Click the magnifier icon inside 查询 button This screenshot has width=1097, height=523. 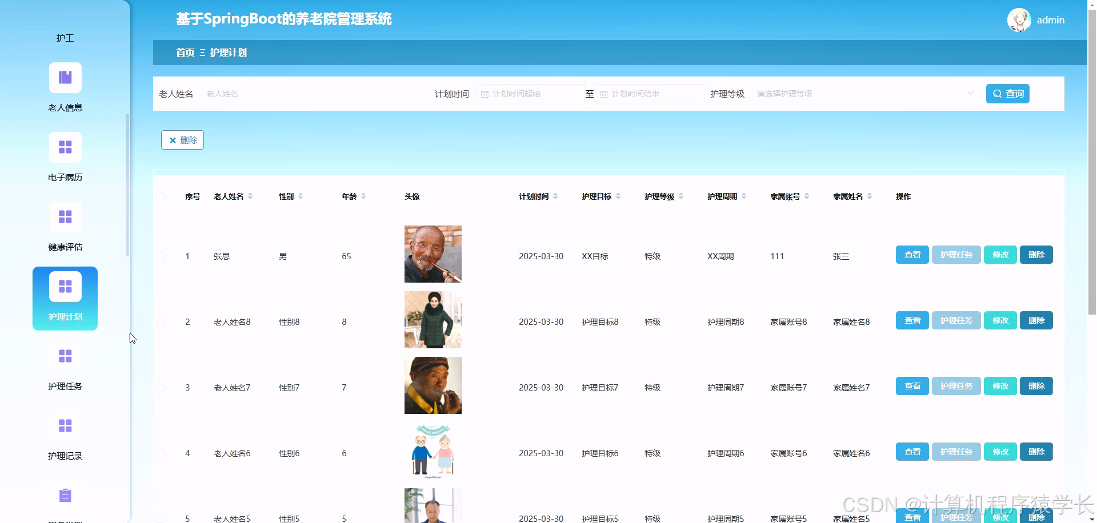point(997,94)
